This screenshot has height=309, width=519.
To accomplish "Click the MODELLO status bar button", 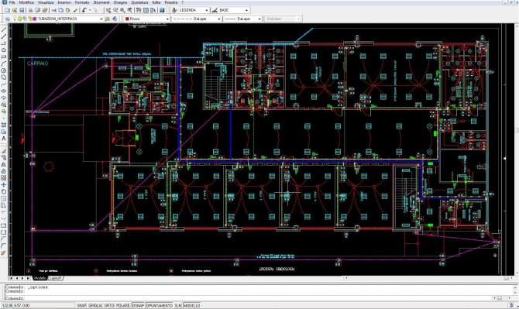I will pos(192,306).
